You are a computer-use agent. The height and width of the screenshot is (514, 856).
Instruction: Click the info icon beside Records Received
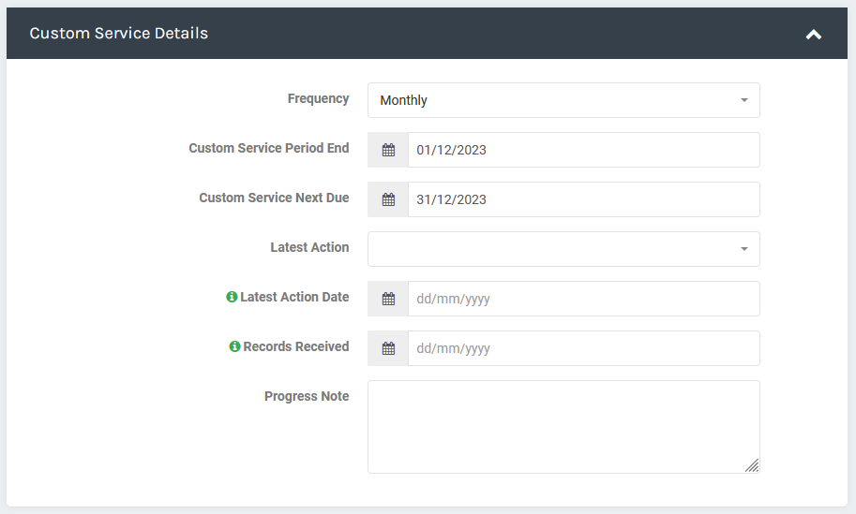point(234,346)
